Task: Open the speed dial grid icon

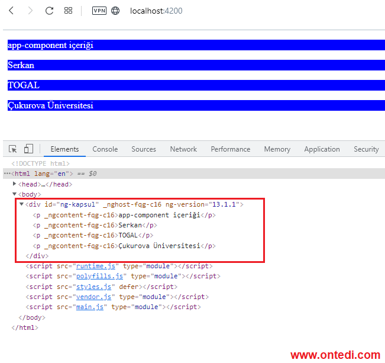Action: click(x=68, y=11)
